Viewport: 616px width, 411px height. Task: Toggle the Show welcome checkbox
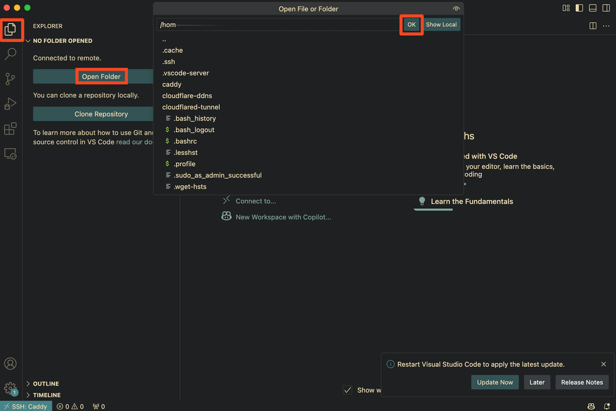348,390
